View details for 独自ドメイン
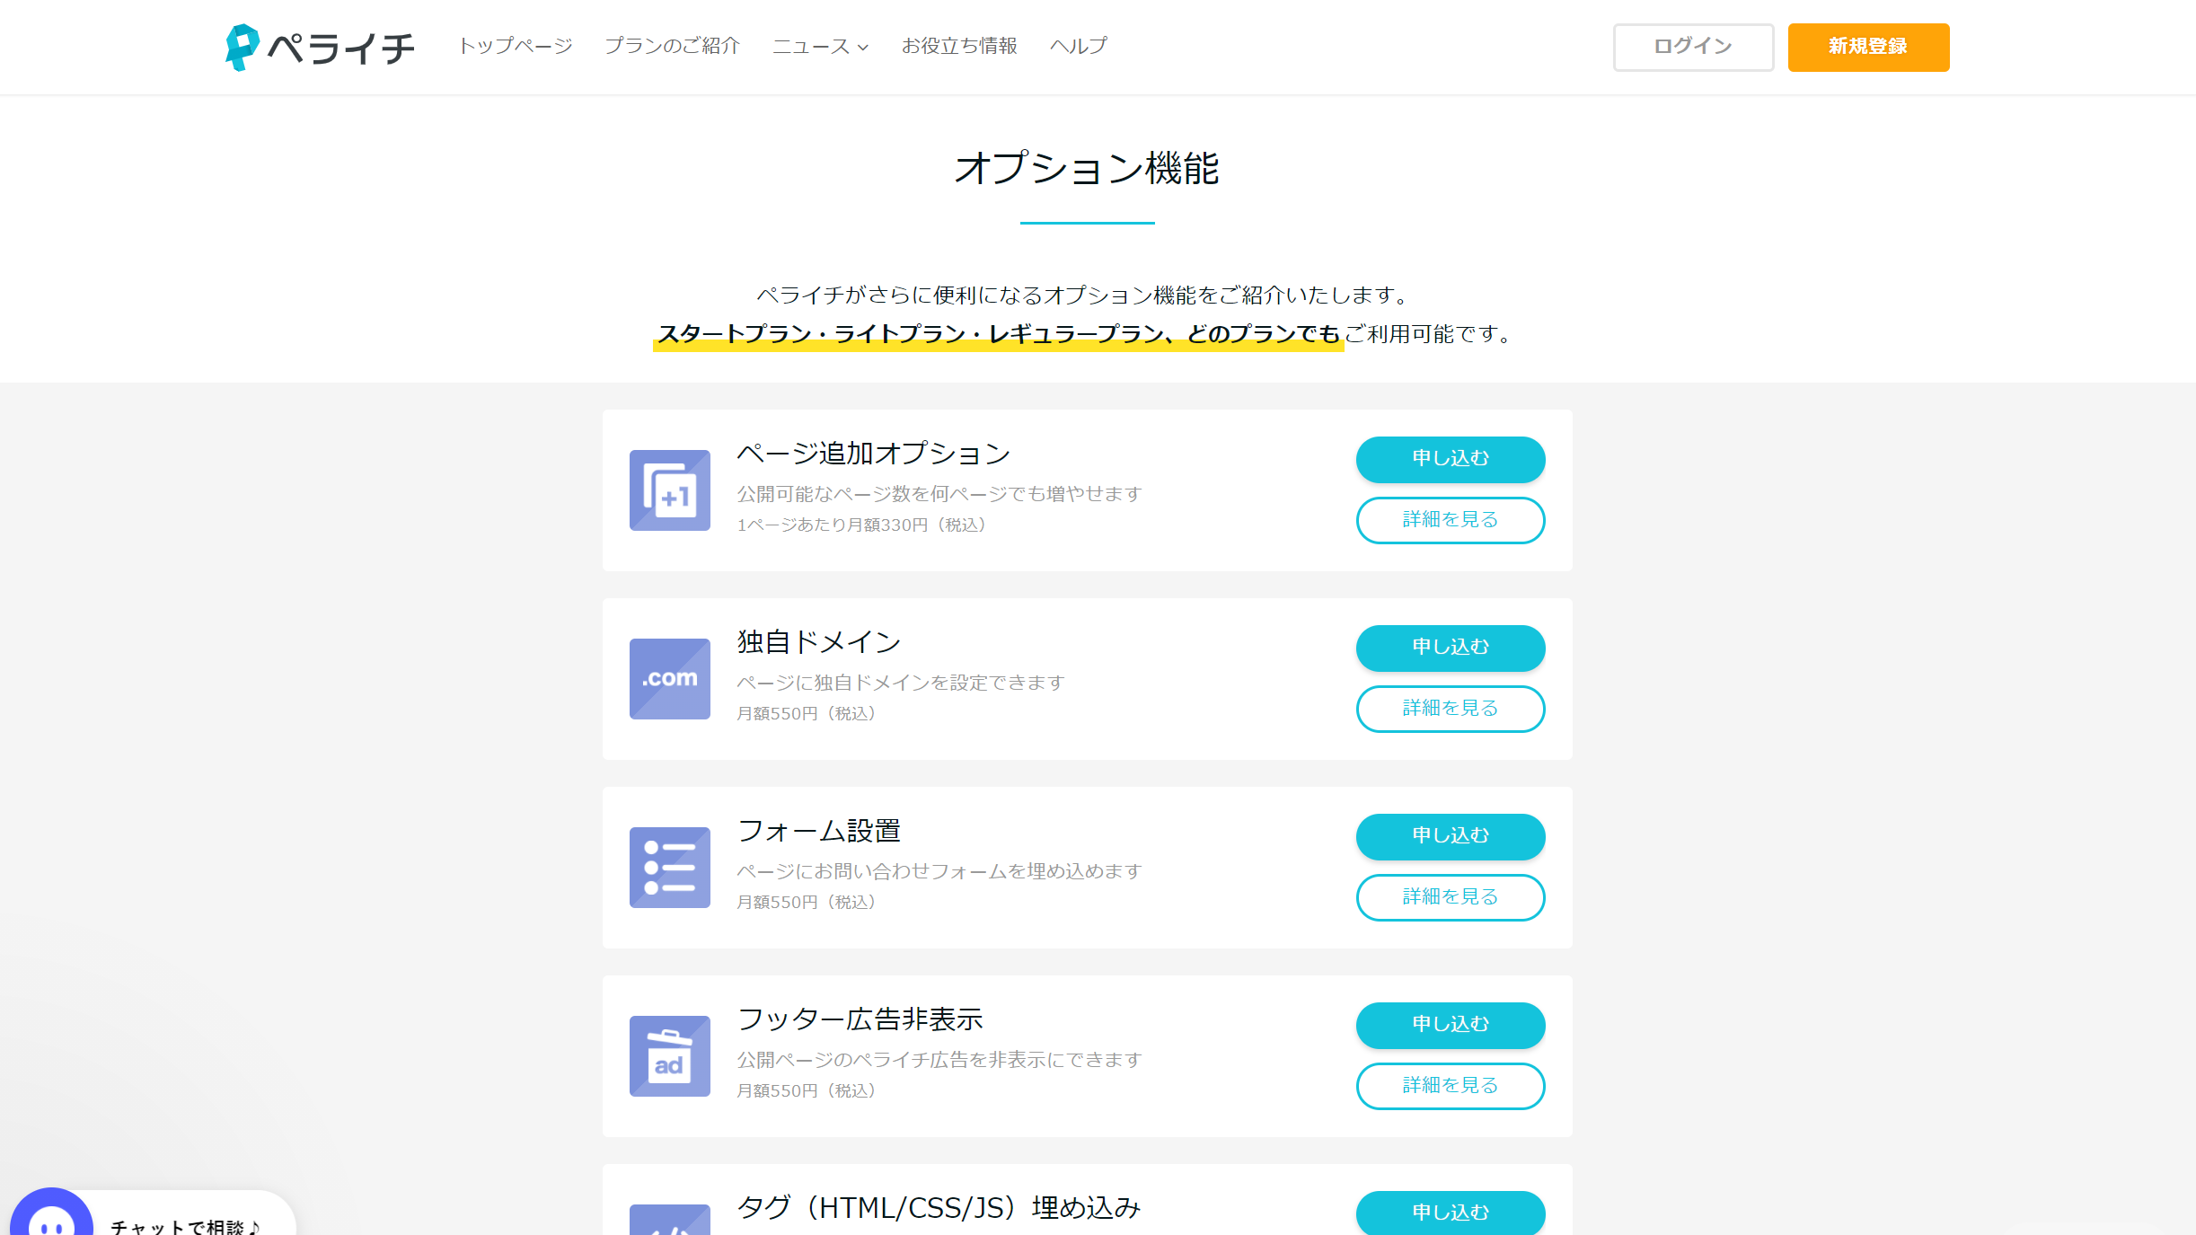Image resolution: width=2196 pixels, height=1235 pixels. click(1451, 709)
